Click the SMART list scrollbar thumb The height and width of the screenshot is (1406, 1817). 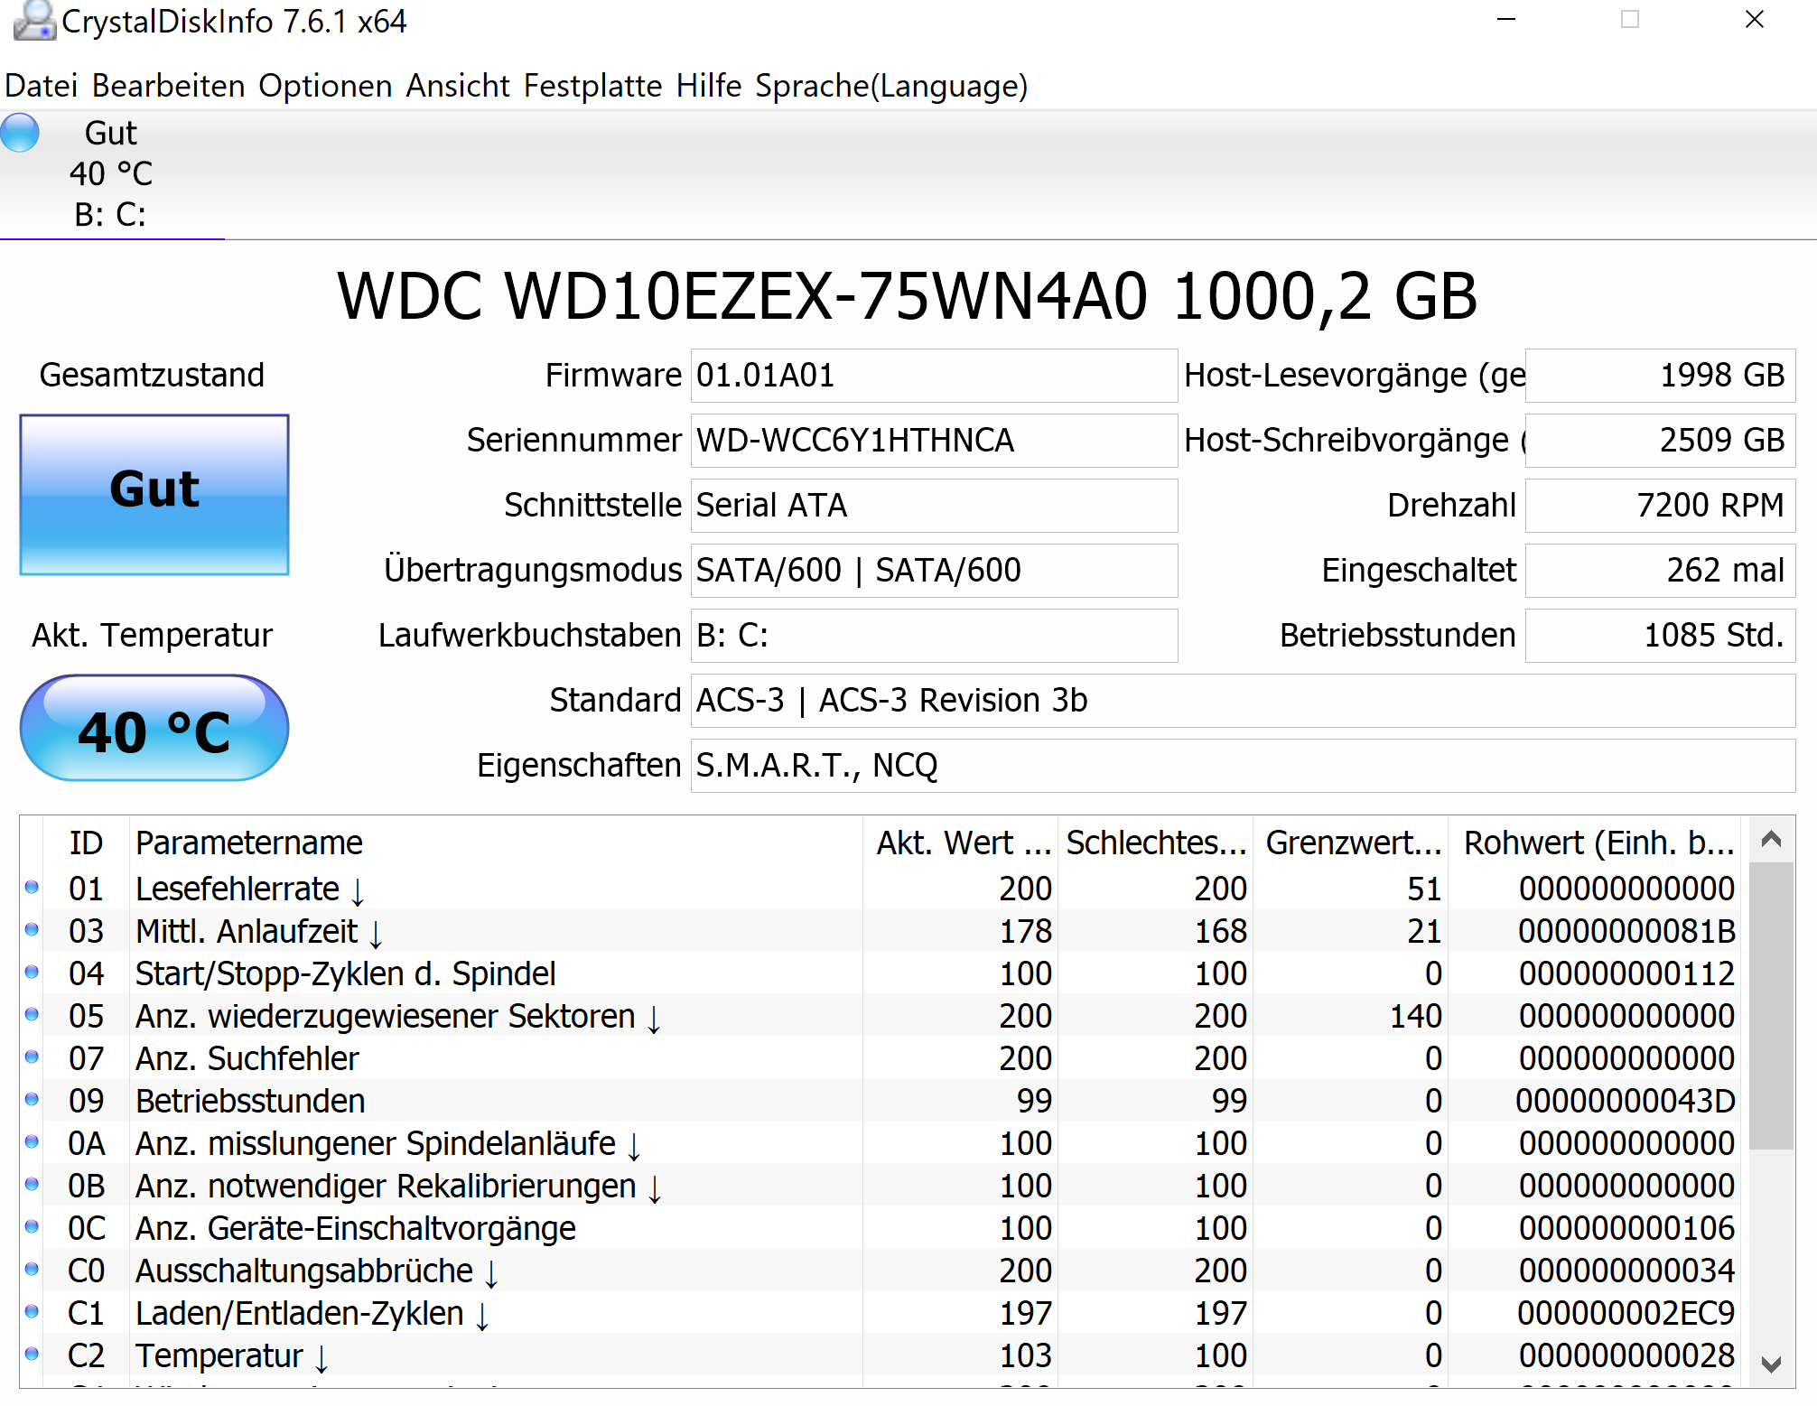[1770, 1004]
